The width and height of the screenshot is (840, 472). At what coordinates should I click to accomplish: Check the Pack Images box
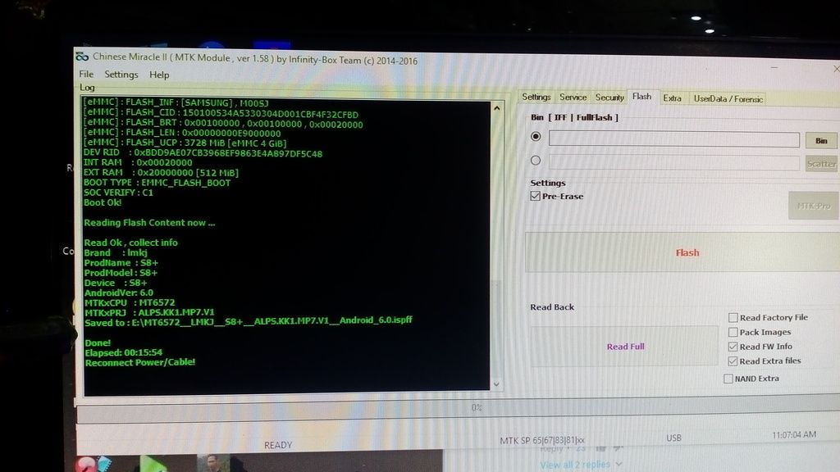coord(733,333)
